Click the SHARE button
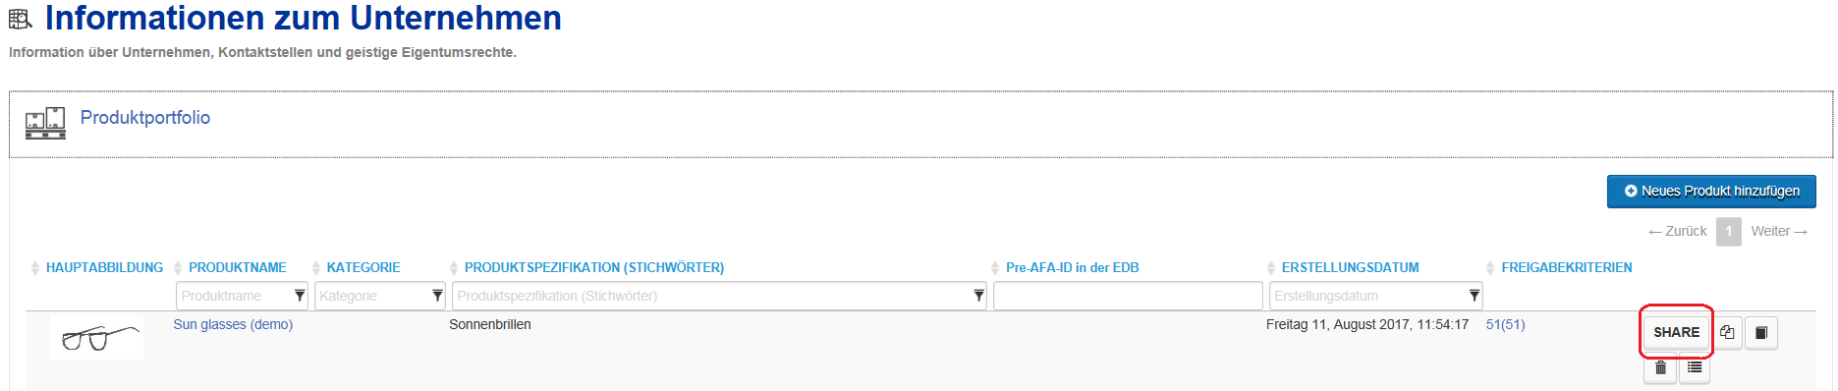The height and width of the screenshot is (391, 1838). coord(1676,332)
